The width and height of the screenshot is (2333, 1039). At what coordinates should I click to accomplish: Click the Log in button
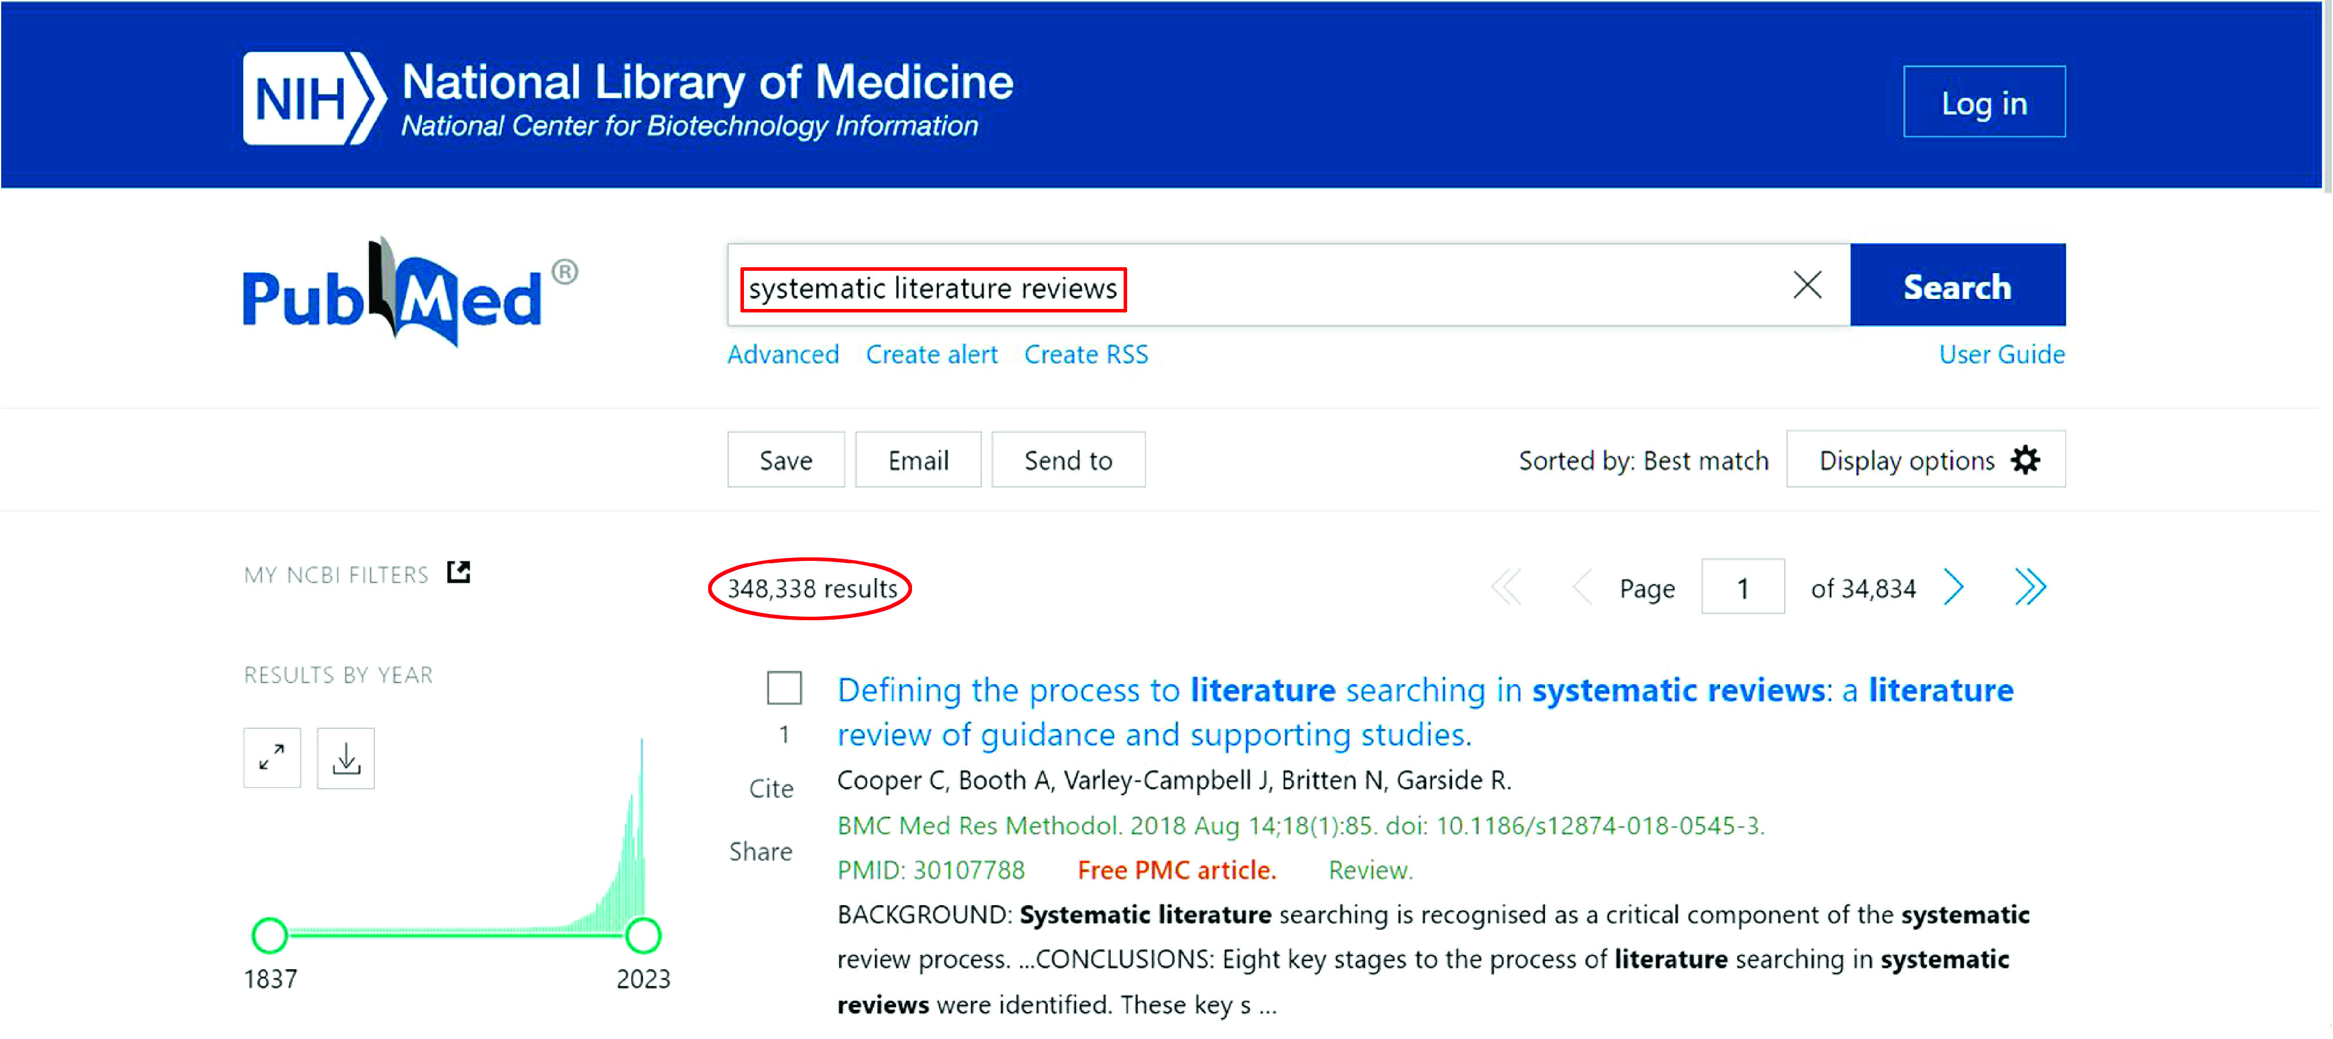[1983, 102]
